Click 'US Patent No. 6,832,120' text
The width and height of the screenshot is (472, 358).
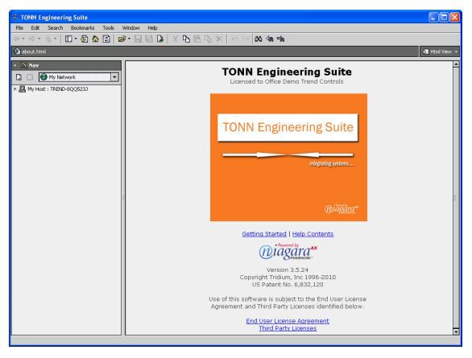pyautogui.click(x=288, y=284)
